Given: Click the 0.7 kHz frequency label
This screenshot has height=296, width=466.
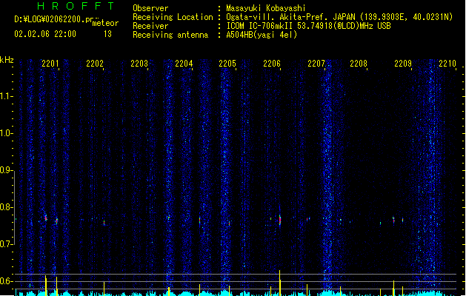Looking at the screenshot, I should 6,244.
